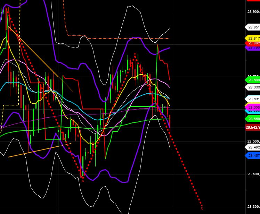Select the green 28.569 price tag

pos(253,119)
